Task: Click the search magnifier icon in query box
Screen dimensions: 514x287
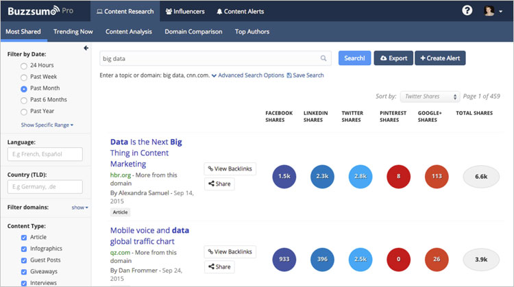Action: [323, 59]
